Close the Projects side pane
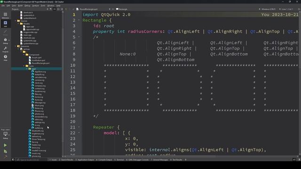 [62, 9]
